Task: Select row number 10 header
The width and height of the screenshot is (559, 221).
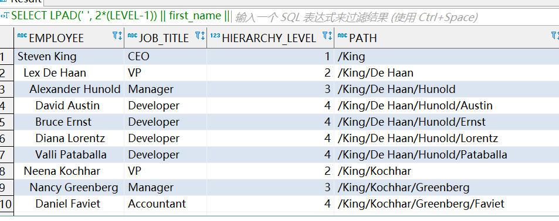Action: [x=7, y=203]
